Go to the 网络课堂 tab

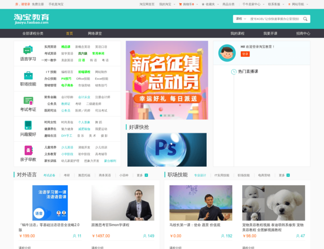point(95,33)
